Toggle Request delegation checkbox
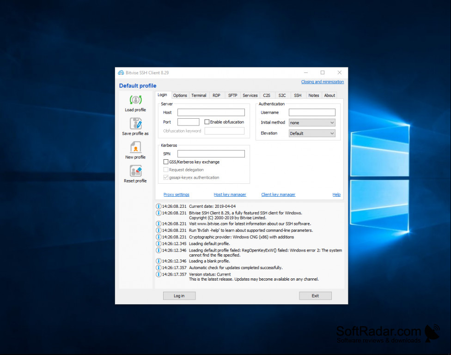 [x=166, y=169]
